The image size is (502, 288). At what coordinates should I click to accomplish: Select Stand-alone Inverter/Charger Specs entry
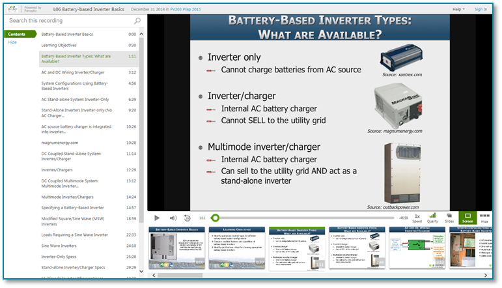(89, 268)
